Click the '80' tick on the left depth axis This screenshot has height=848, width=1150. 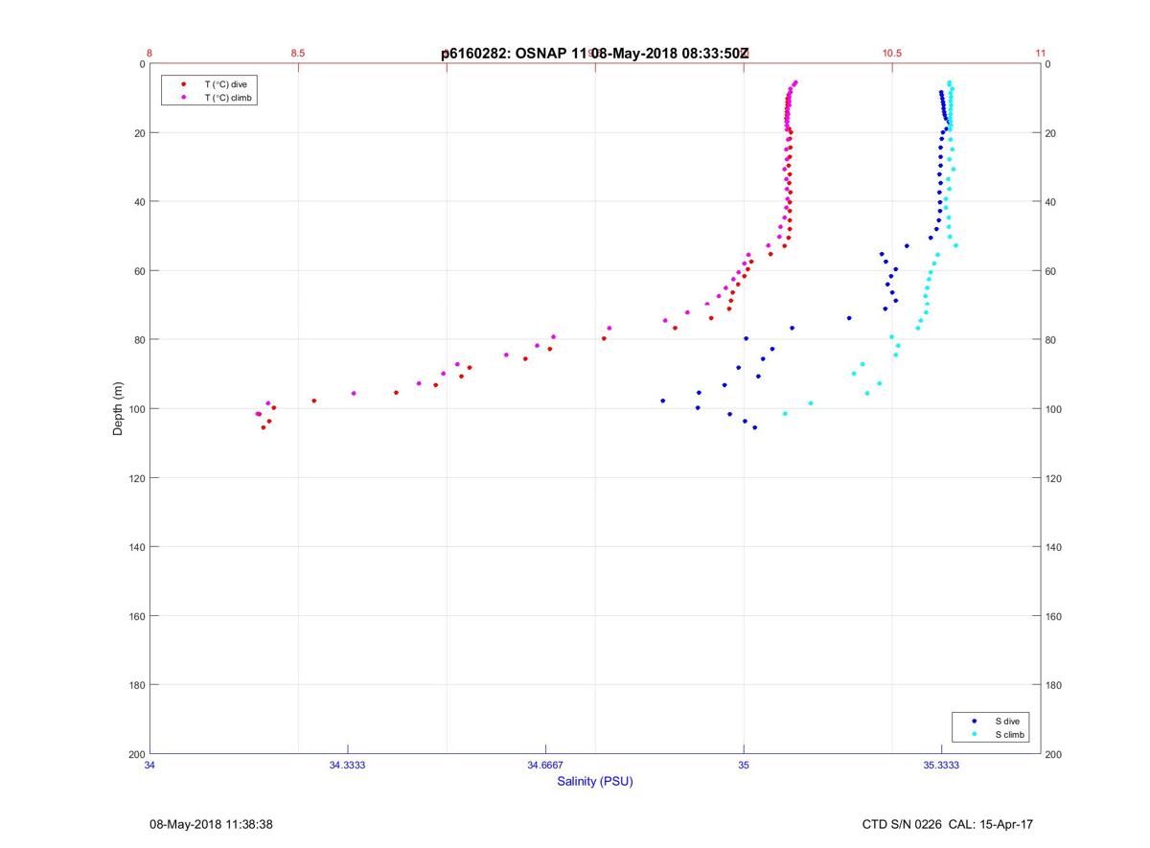pos(139,340)
